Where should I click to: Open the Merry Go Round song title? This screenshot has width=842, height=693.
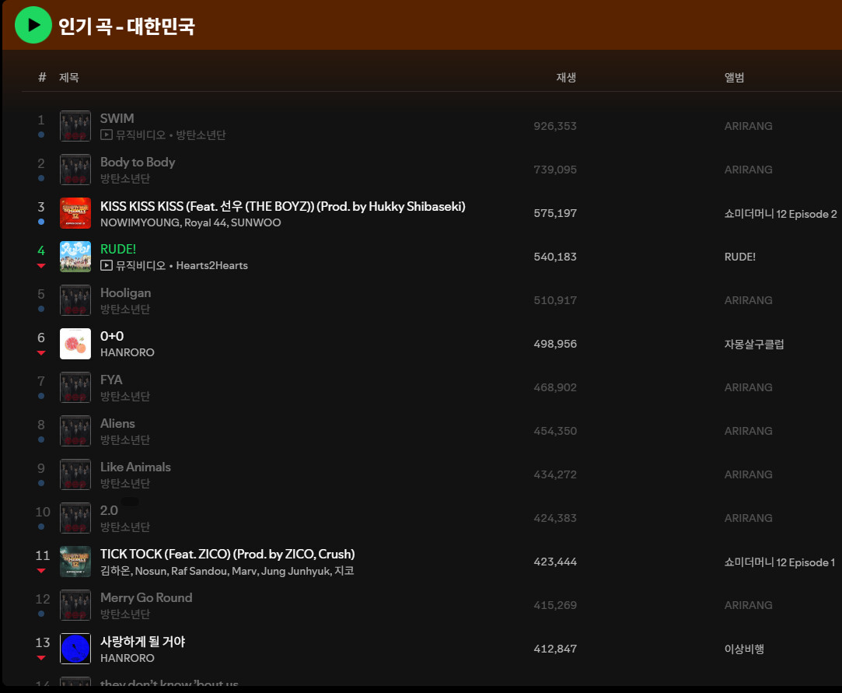click(x=146, y=597)
